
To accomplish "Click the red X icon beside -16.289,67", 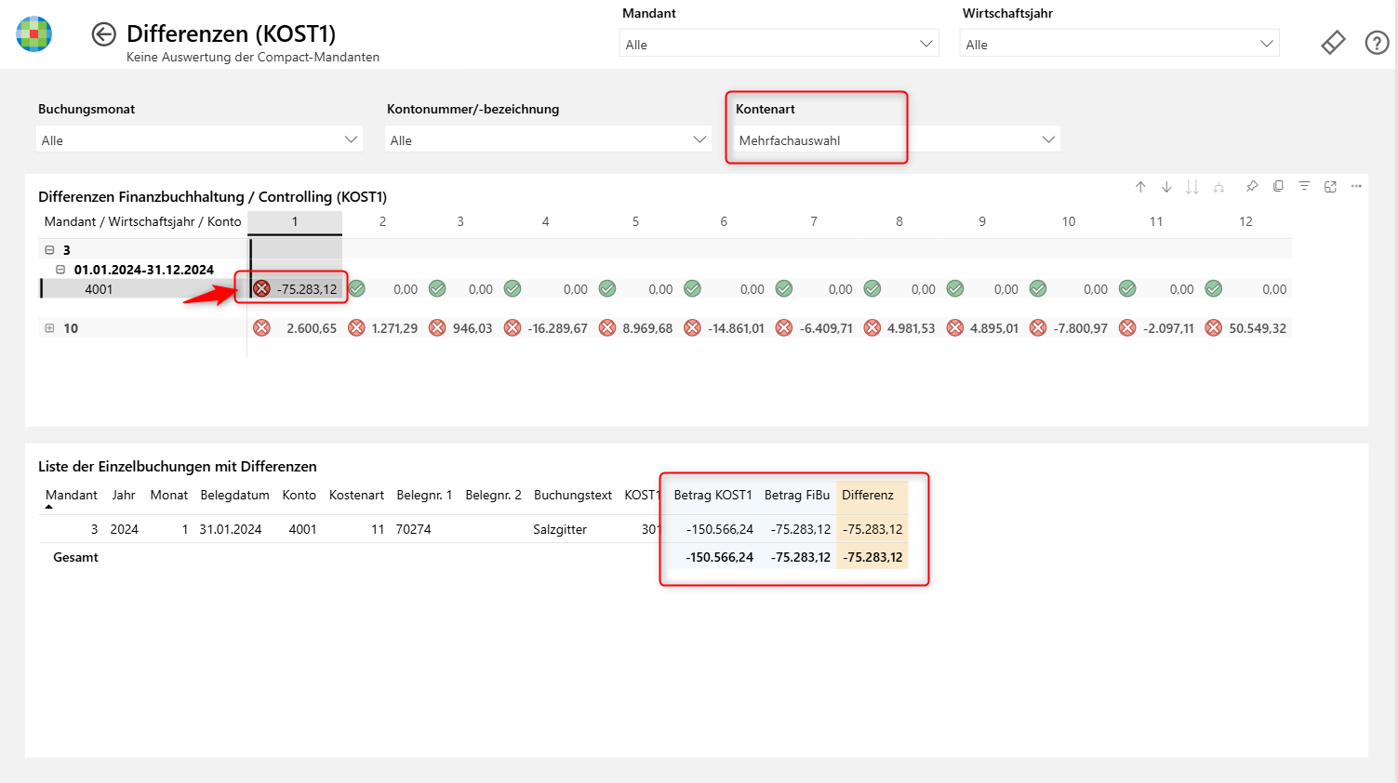I will coord(513,328).
